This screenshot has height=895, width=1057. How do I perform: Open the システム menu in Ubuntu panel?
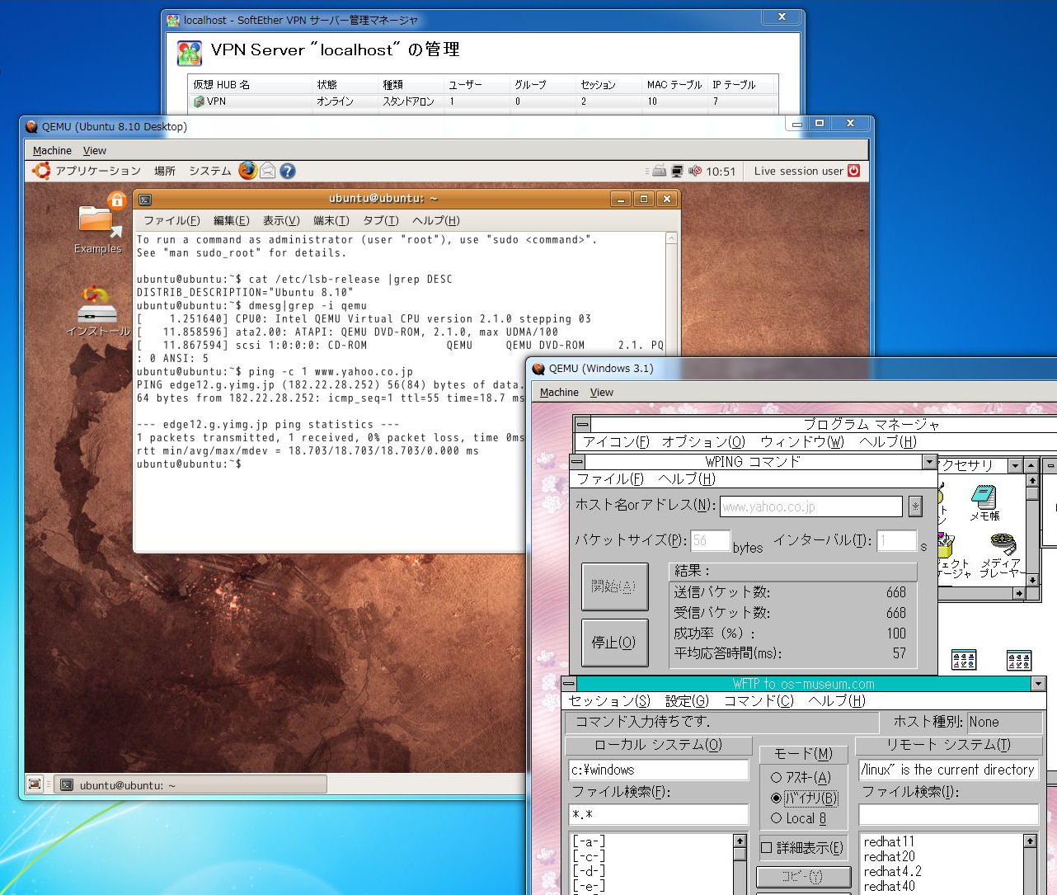coord(210,171)
